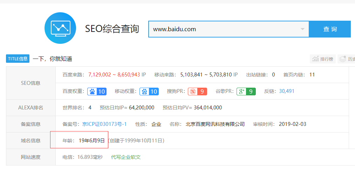Click the 预估日均PV value 364,014,000

(208, 108)
